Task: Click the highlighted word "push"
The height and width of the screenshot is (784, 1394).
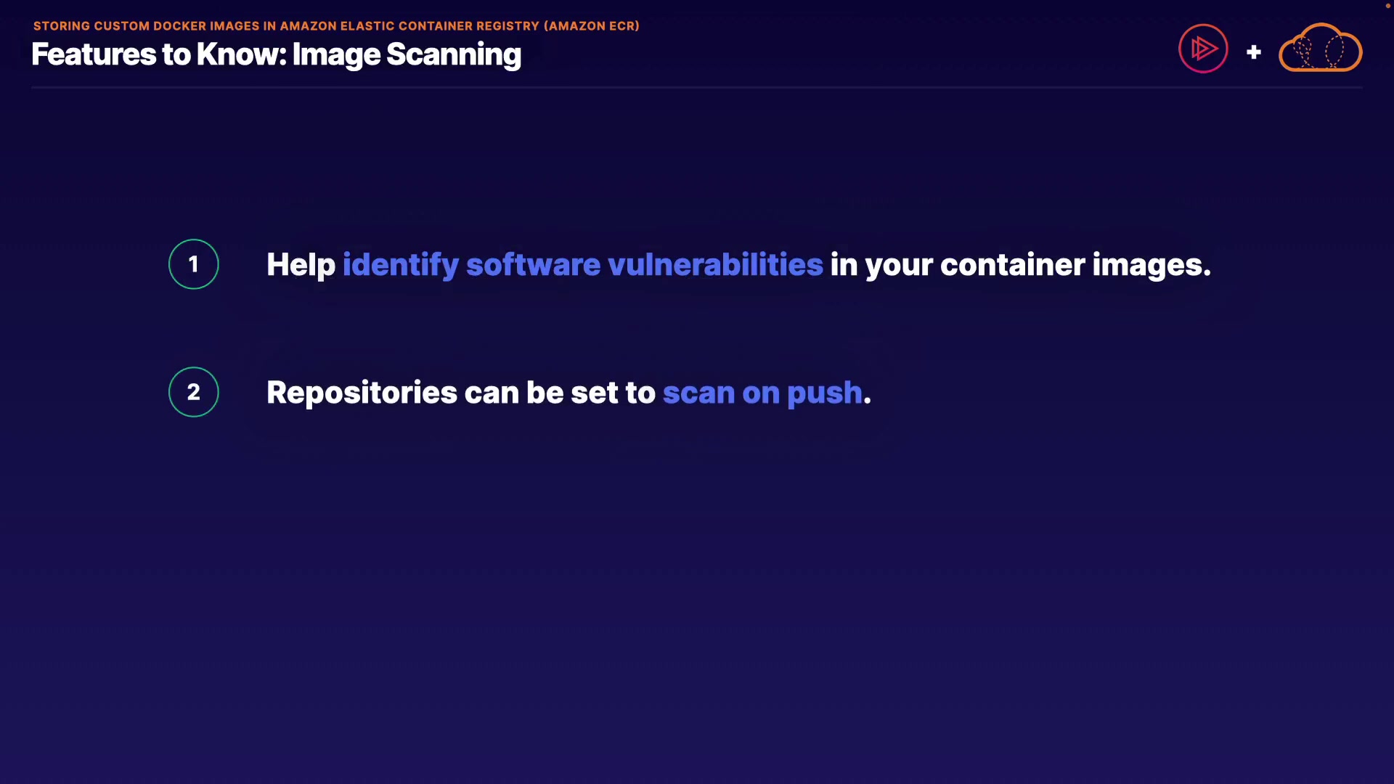Action: coord(824,393)
